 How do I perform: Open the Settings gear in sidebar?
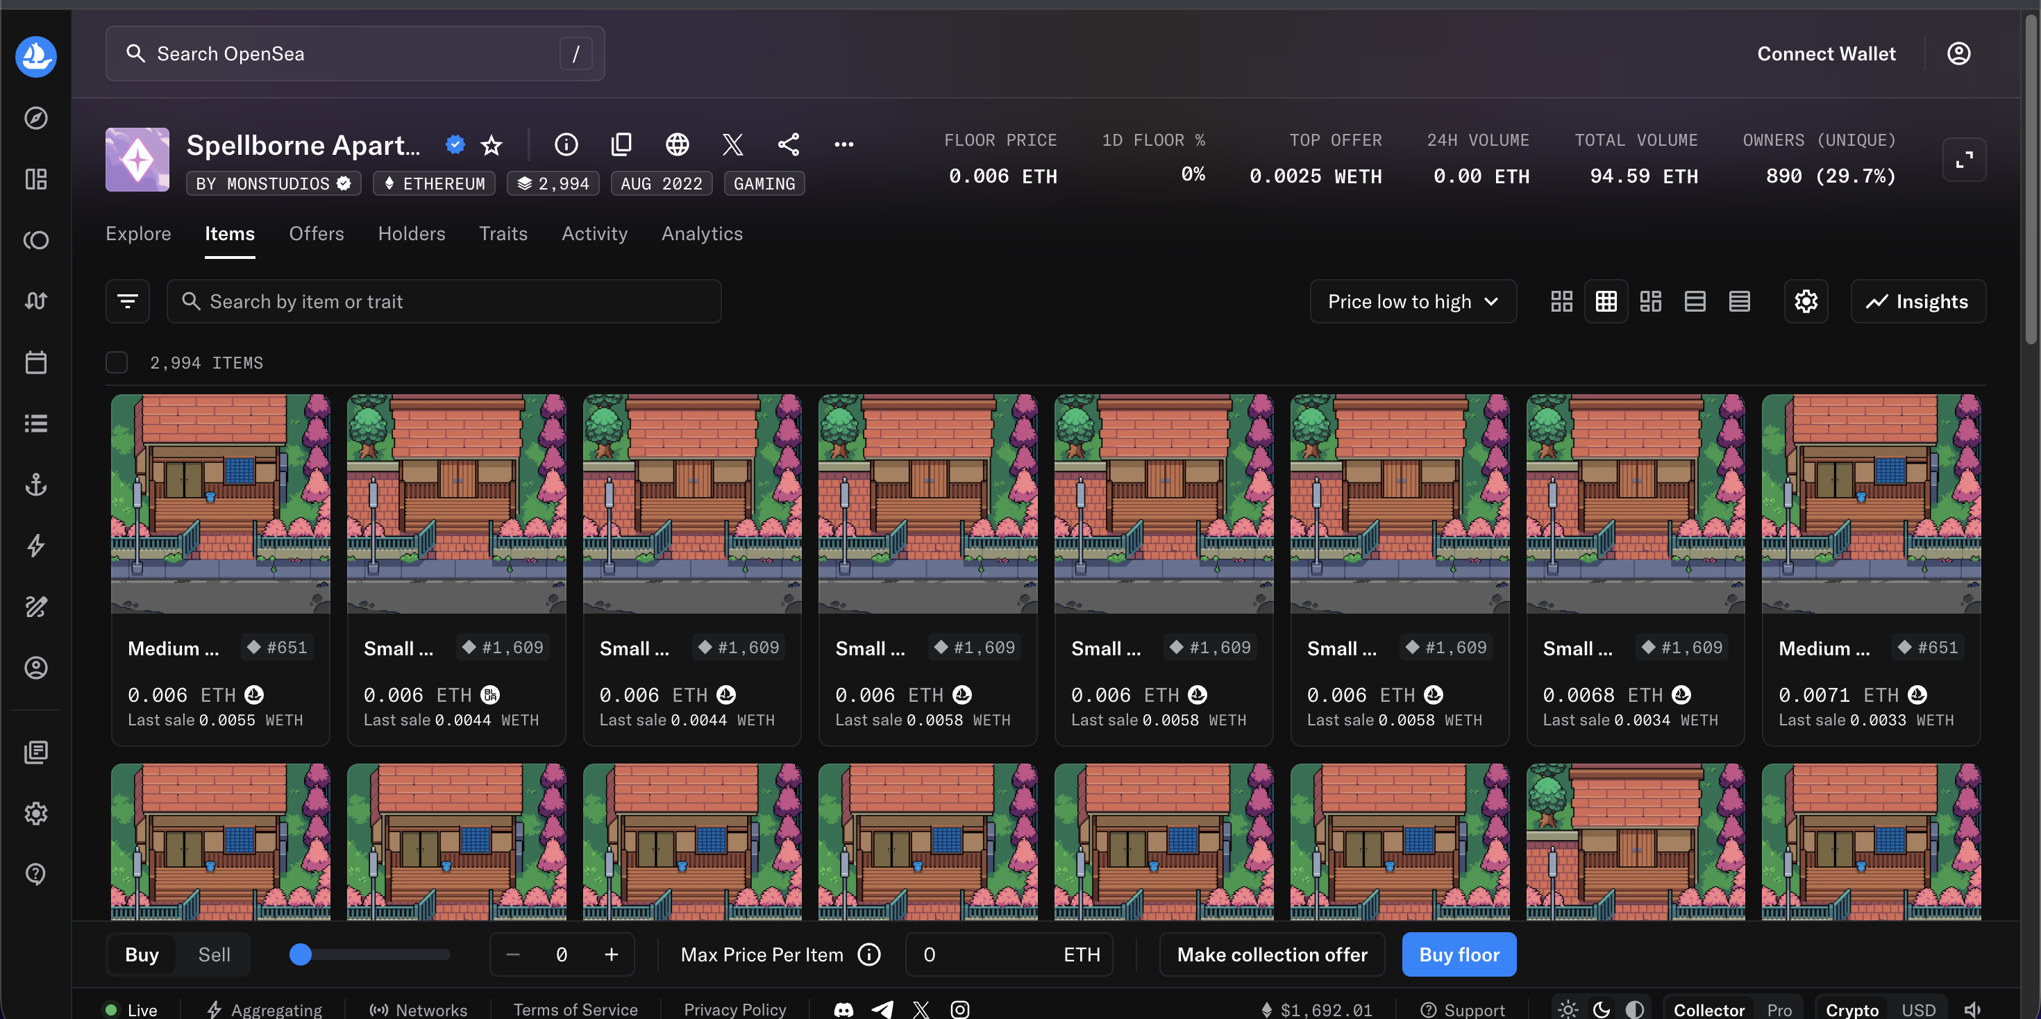coord(35,813)
